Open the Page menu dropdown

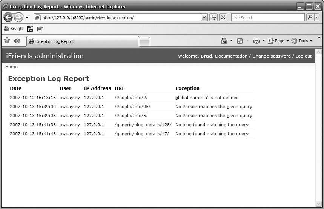[x=278, y=41]
